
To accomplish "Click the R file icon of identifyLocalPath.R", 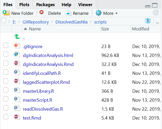I will pyautogui.click(x=17, y=72).
